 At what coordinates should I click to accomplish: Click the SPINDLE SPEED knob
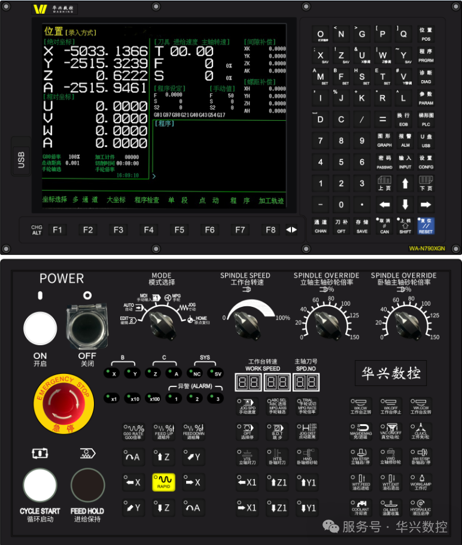245,321
